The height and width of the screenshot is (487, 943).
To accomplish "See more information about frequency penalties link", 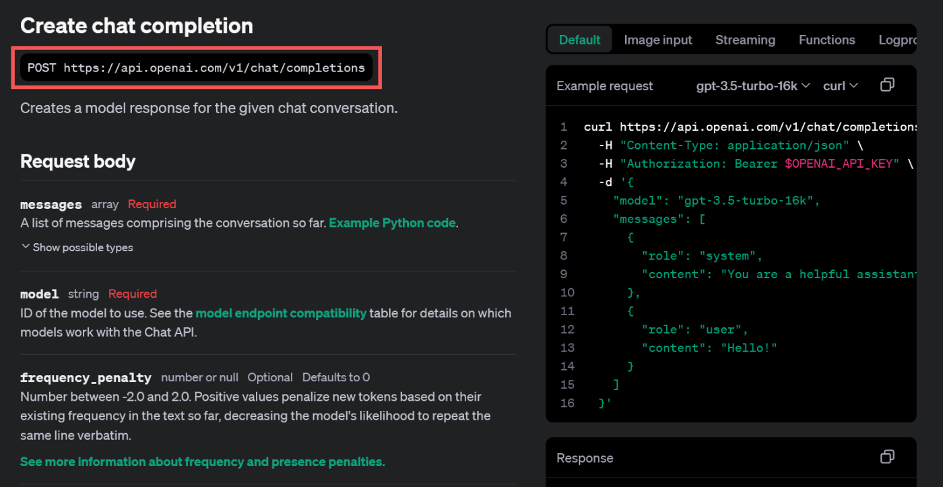I will click(202, 461).
